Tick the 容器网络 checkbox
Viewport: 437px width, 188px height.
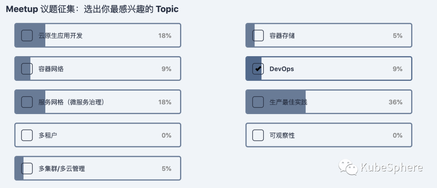(x=27, y=69)
